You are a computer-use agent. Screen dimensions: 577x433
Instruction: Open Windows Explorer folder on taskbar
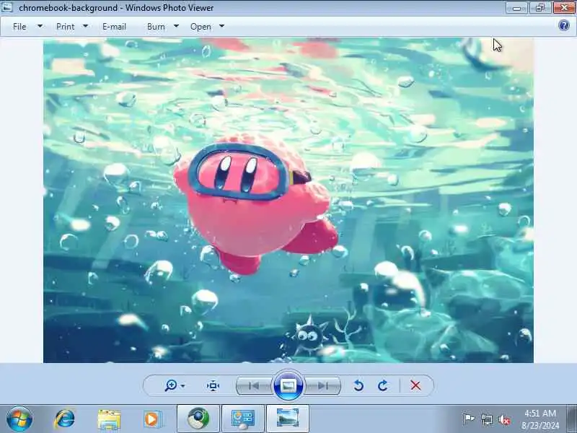[109, 419]
